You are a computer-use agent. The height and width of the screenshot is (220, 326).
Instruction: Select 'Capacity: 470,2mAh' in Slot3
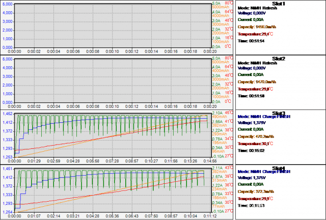pos(256,136)
